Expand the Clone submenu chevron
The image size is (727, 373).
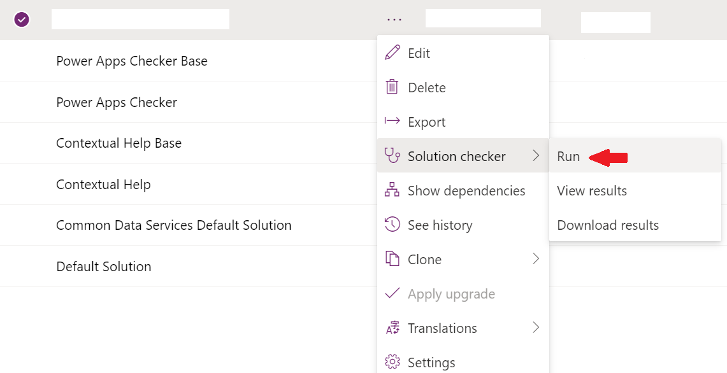[536, 258]
